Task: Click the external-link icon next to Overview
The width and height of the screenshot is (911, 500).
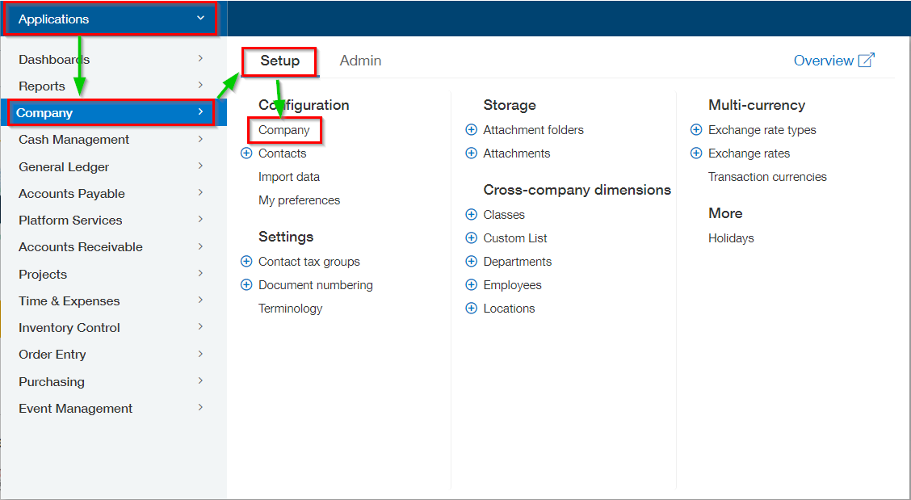Action: point(867,60)
